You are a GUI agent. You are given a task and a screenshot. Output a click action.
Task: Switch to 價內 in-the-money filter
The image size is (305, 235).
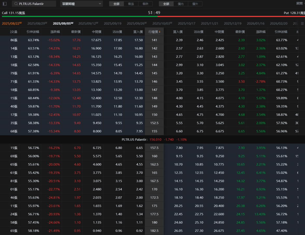click(x=181, y=4)
